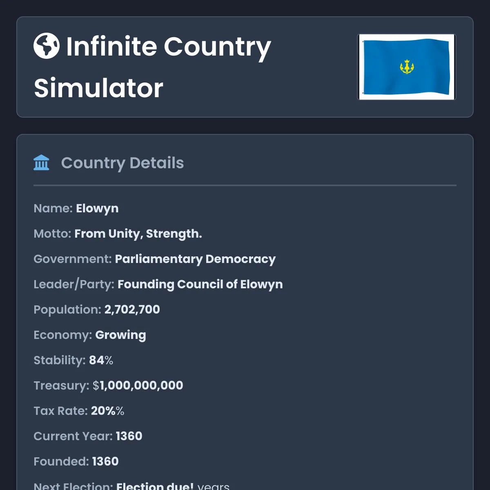
Task: Click Parliamentary Democracy government value
Action: coord(196,259)
